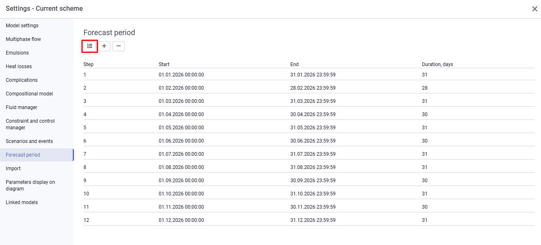
Task: Click the numbered list steps icon
Action: [90, 46]
